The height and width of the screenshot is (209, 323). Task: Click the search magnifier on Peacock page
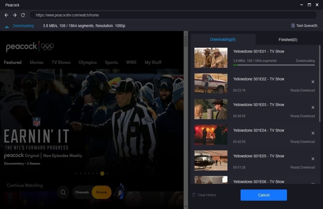(x=63, y=192)
